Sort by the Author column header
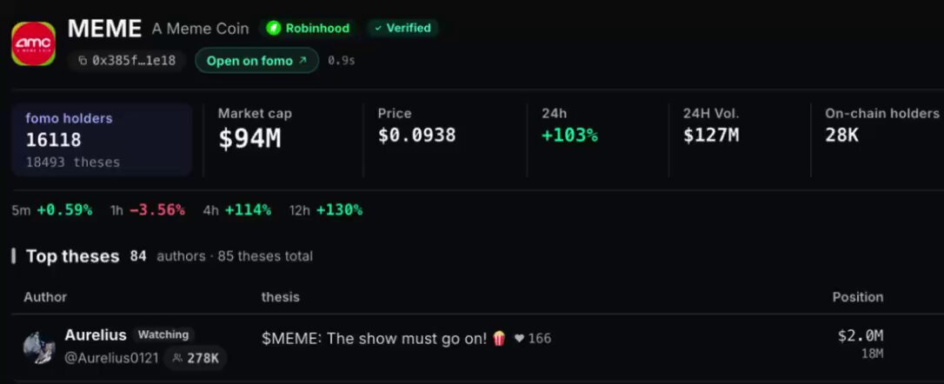Screen dimensions: 944x384 (45, 297)
